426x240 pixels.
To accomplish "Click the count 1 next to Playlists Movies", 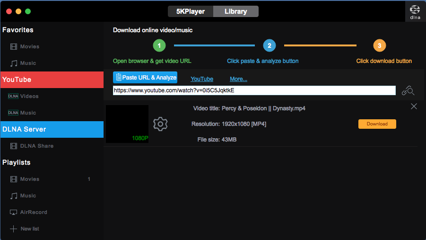I will (89, 179).
